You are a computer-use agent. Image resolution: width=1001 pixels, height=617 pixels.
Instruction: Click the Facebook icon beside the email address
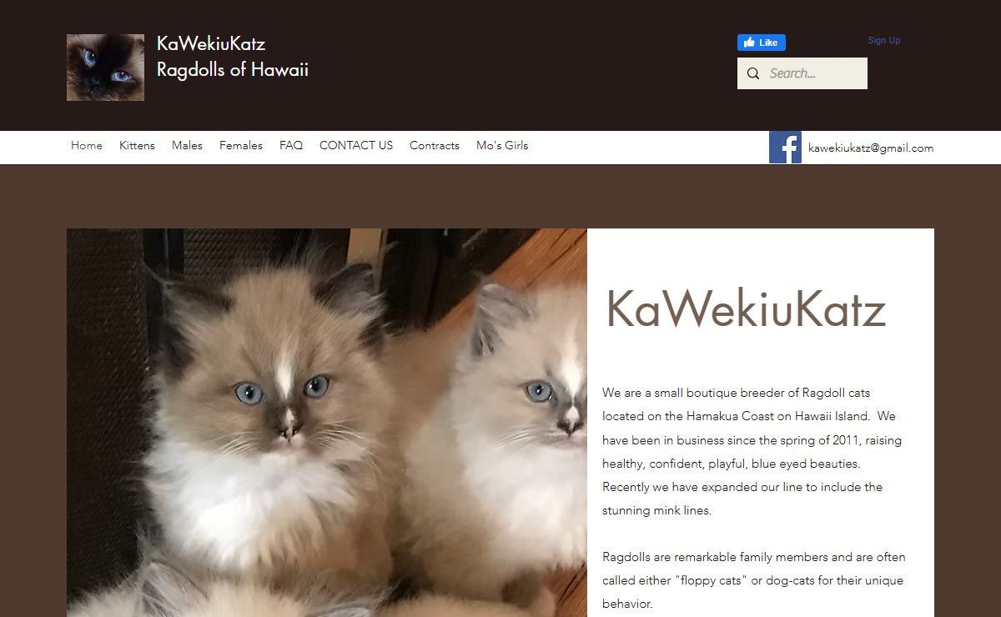pyautogui.click(x=785, y=148)
